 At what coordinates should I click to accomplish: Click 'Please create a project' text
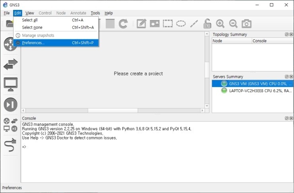coord(138,73)
